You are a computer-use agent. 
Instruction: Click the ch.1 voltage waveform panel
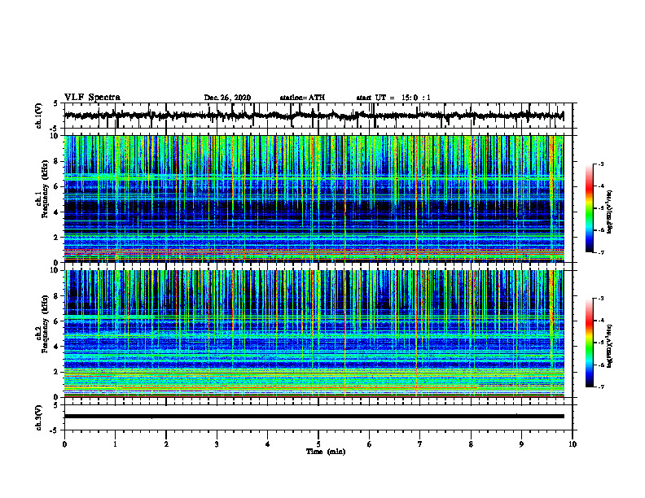318,116
